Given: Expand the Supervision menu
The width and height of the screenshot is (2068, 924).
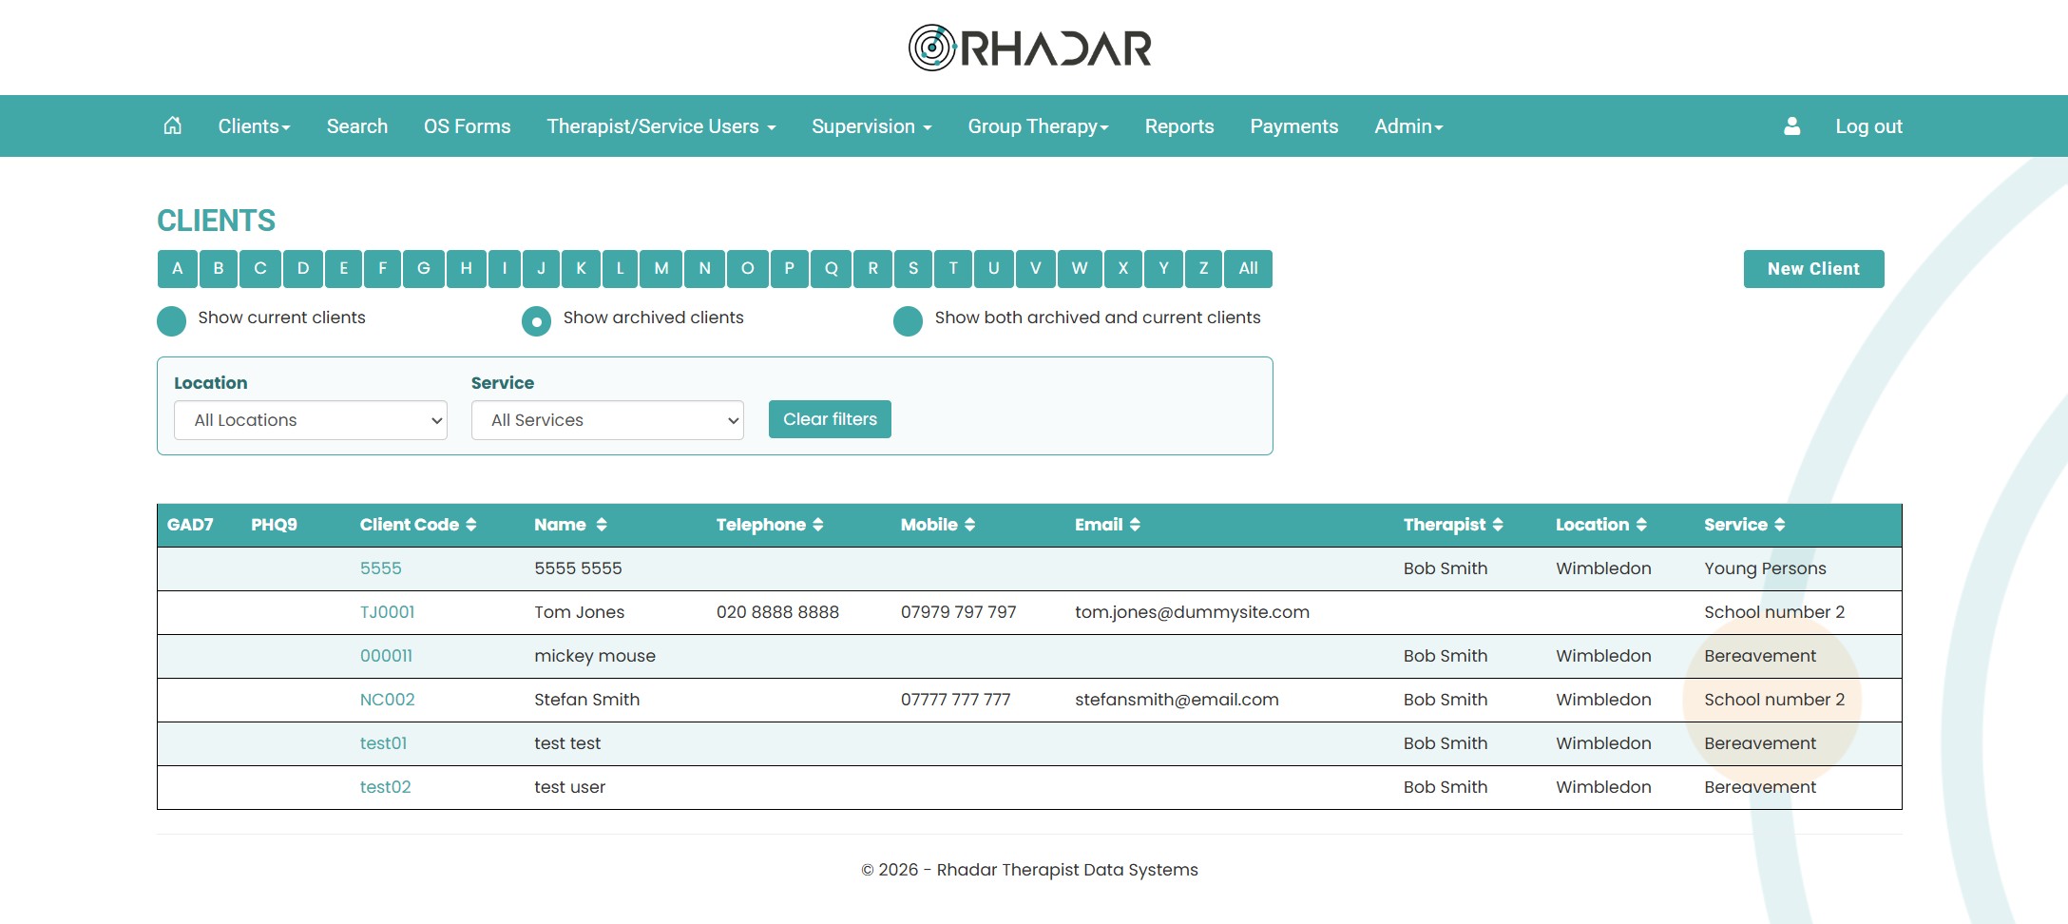Looking at the screenshot, I should pyautogui.click(x=871, y=126).
